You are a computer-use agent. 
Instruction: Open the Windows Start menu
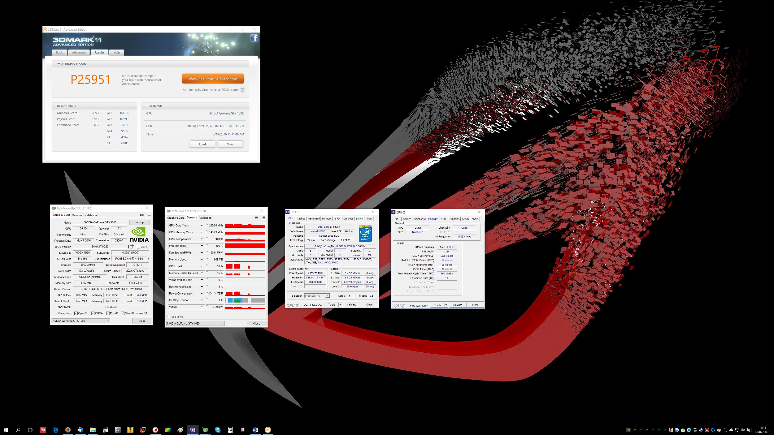click(x=6, y=430)
